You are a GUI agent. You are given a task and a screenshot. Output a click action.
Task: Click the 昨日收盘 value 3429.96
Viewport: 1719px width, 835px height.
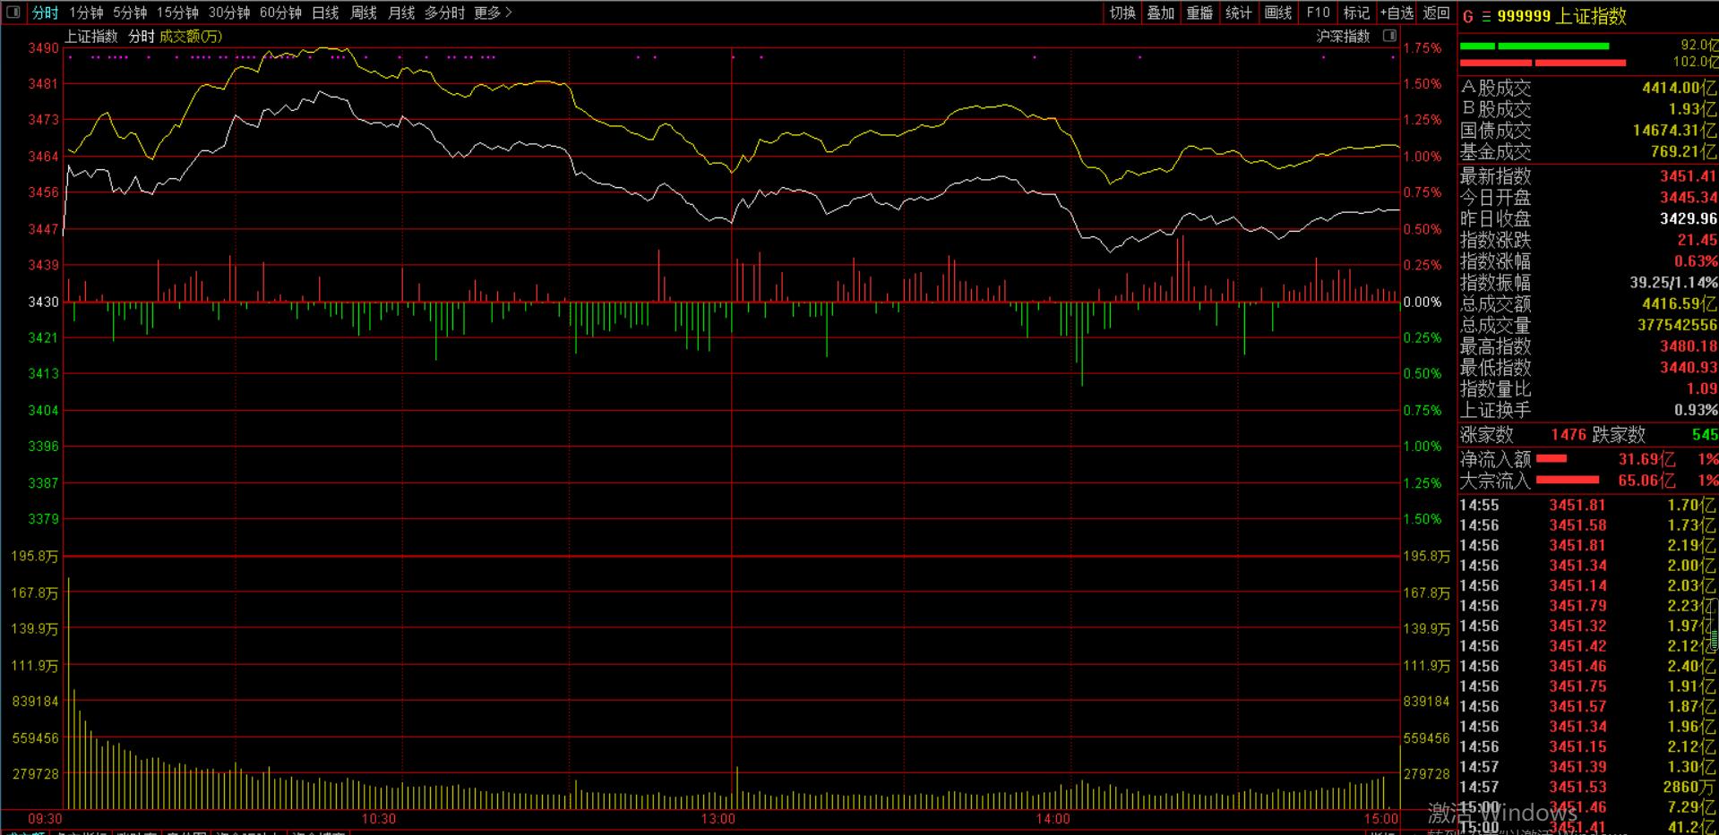coord(1688,219)
